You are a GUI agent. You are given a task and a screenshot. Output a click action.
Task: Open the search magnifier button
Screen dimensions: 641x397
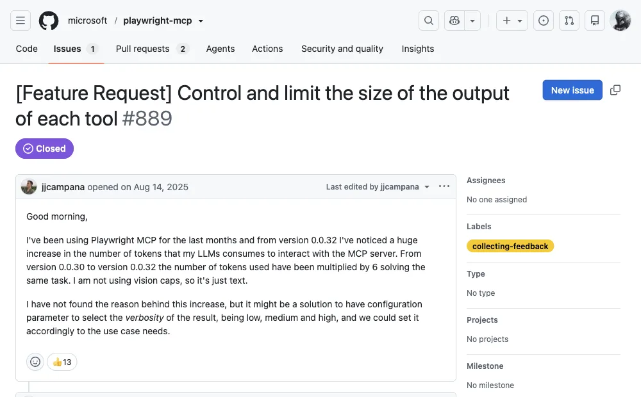(x=428, y=20)
